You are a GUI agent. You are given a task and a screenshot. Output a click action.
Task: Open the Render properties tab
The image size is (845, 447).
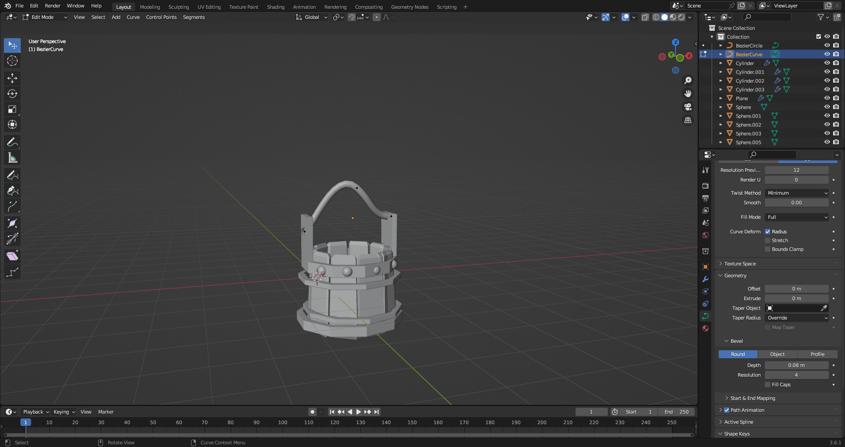705,185
